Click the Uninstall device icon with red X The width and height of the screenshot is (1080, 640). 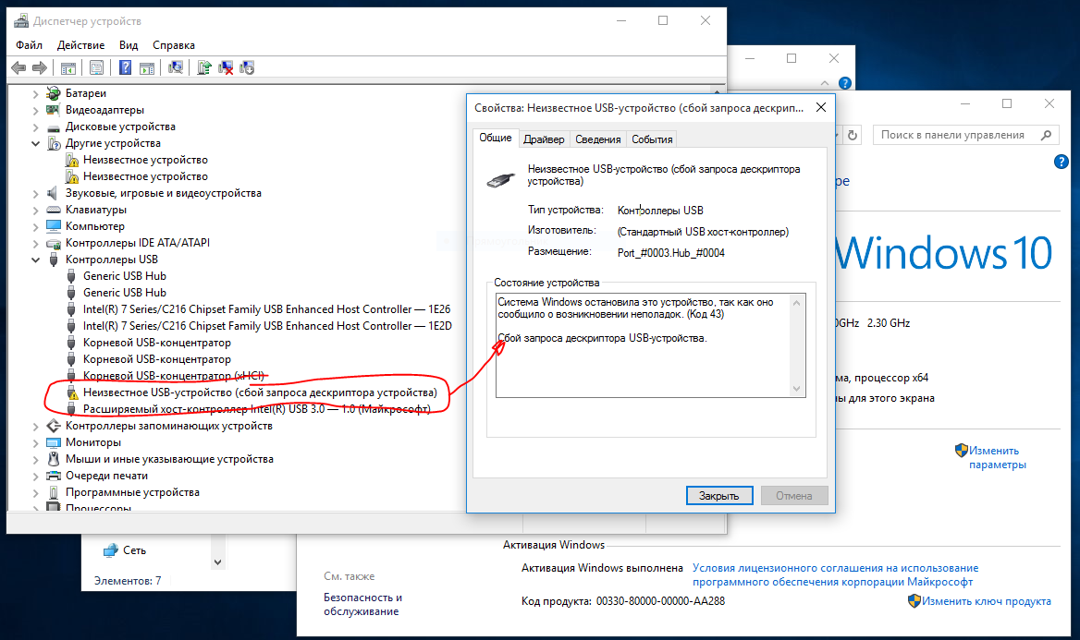(x=226, y=67)
